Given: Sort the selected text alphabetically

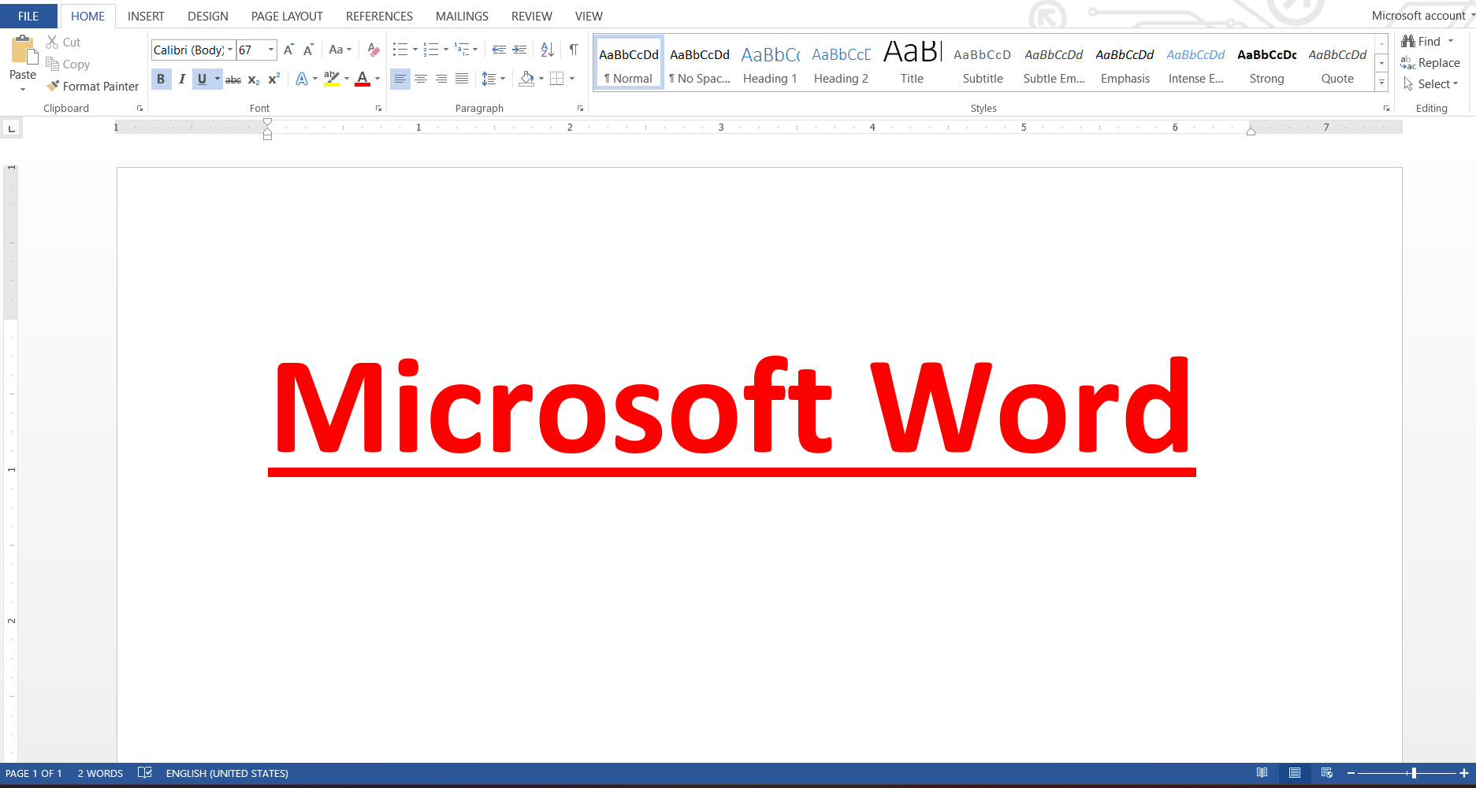Looking at the screenshot, I should [548, 50].
